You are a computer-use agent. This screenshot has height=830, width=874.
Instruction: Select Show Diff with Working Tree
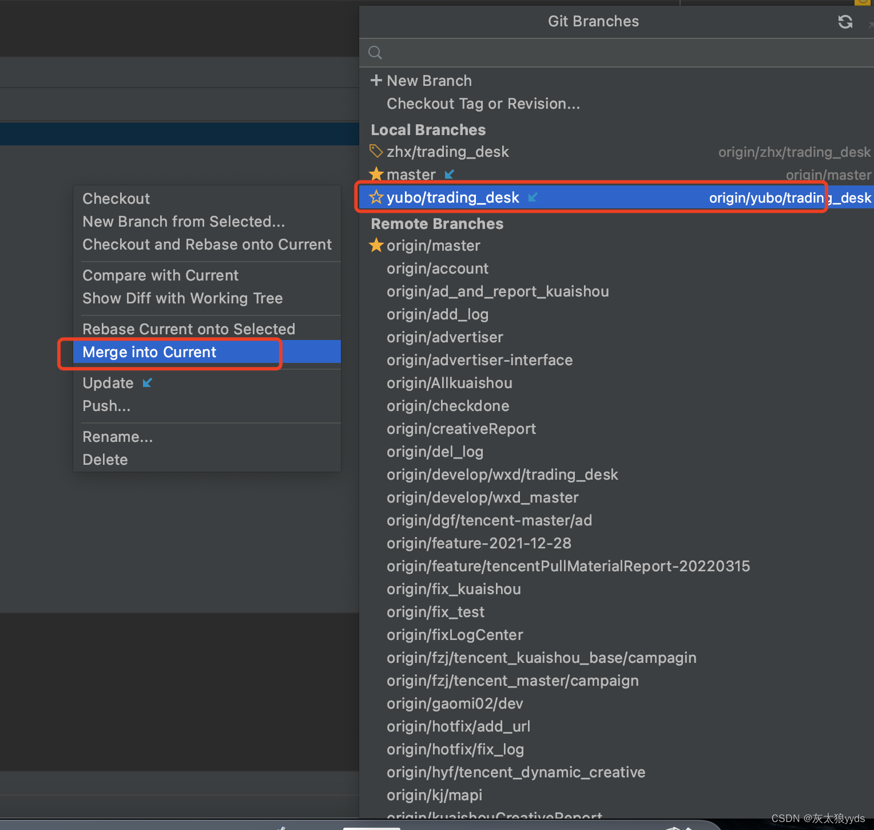click(182, 298)
